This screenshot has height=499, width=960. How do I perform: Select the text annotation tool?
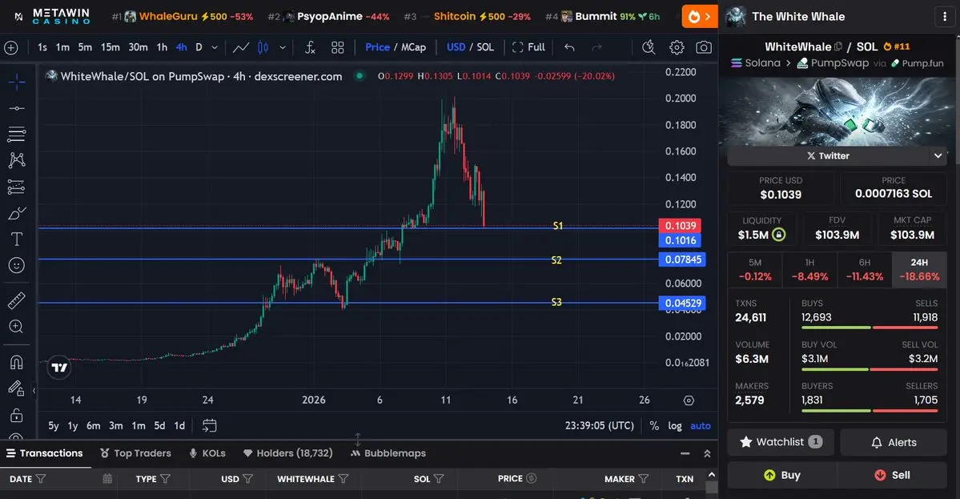pyautogui.click(x=17, y=239)
